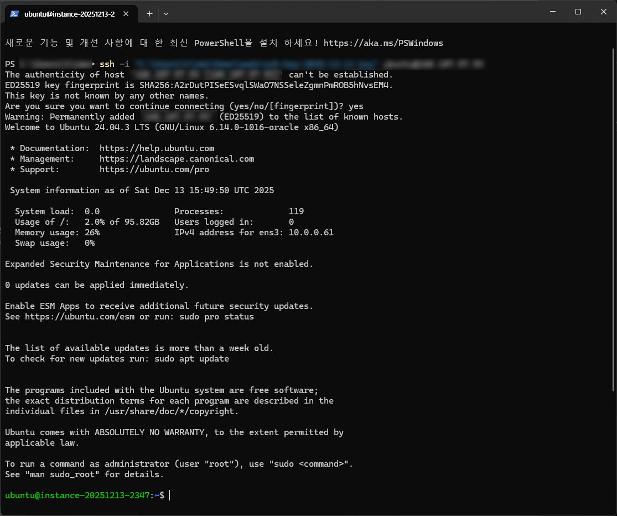617x516 pixels.
Task: Click the 'Enable ESM Apps to receive' line
Action: pos(159,306)
